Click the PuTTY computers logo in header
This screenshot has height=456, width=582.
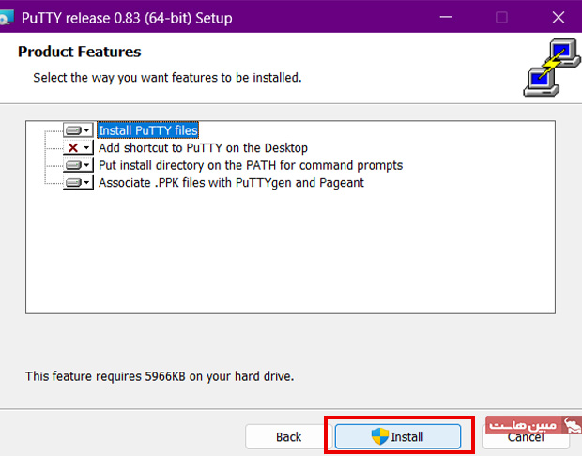(546, 68)
